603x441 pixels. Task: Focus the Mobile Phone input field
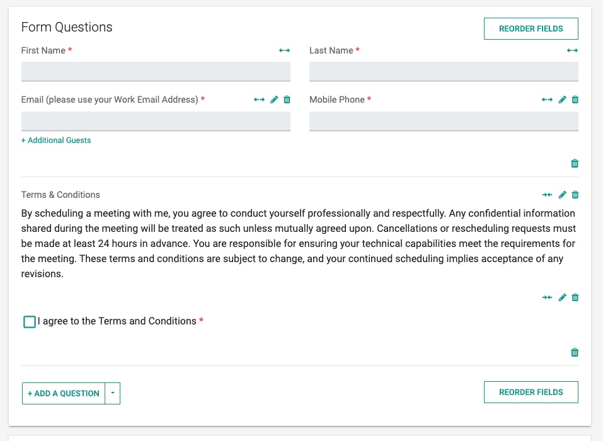pyautogui.click(x=444, y=121)
